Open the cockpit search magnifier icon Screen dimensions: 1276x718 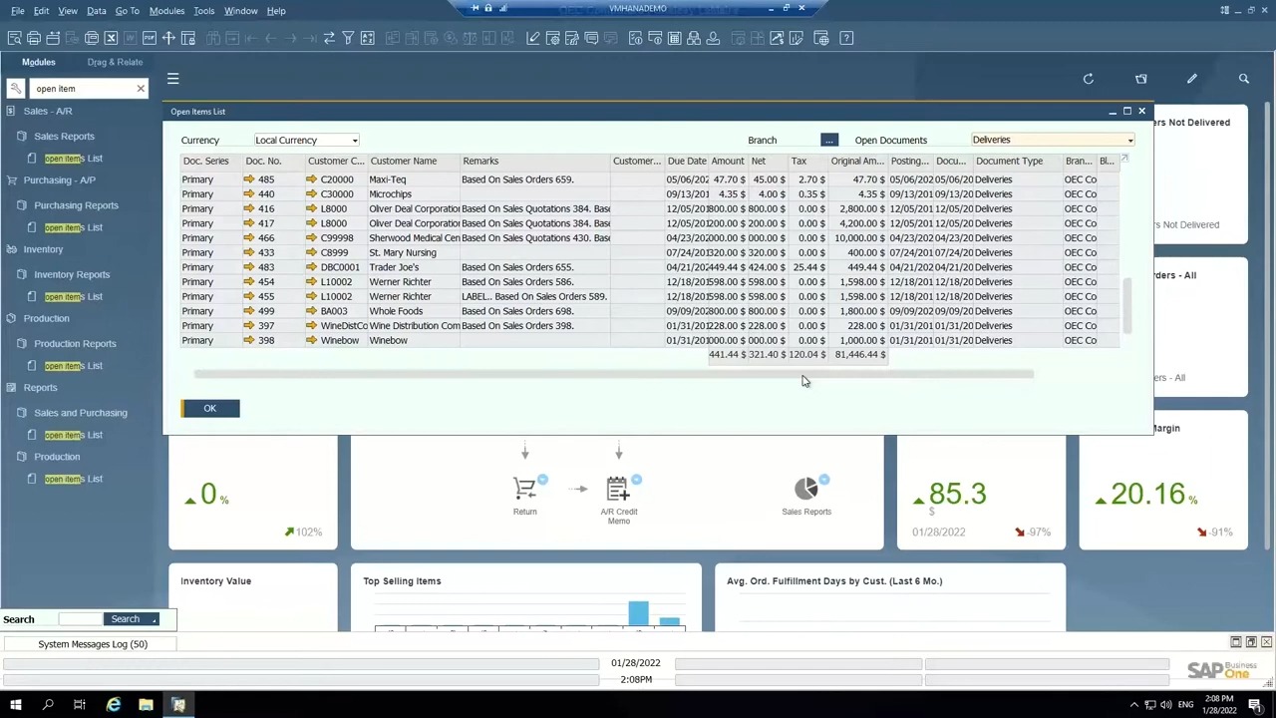click(x=1244, y=79)
